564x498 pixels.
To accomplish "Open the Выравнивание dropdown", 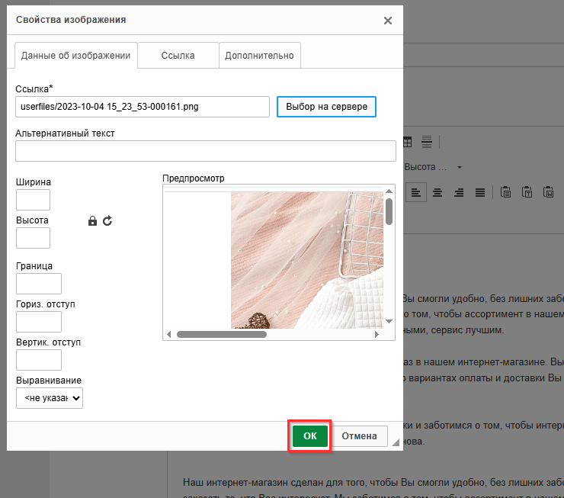I will pos(50,398).
